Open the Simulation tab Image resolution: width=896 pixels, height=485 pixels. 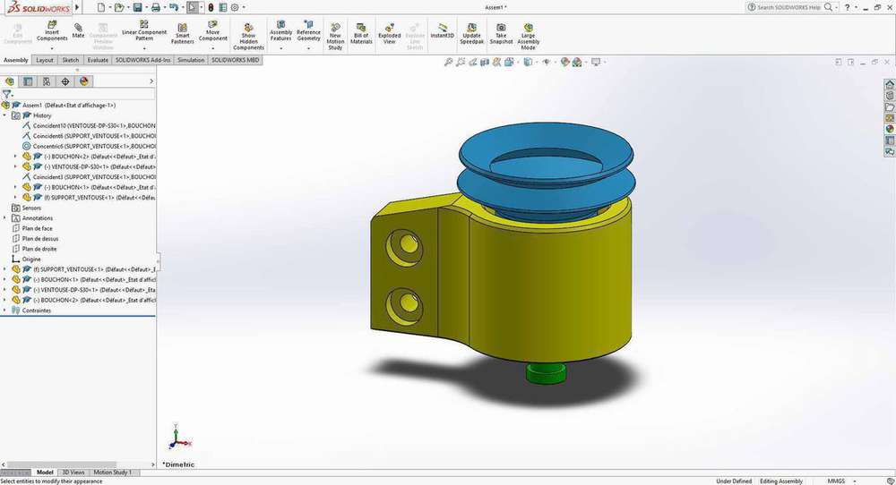point(191,60)
